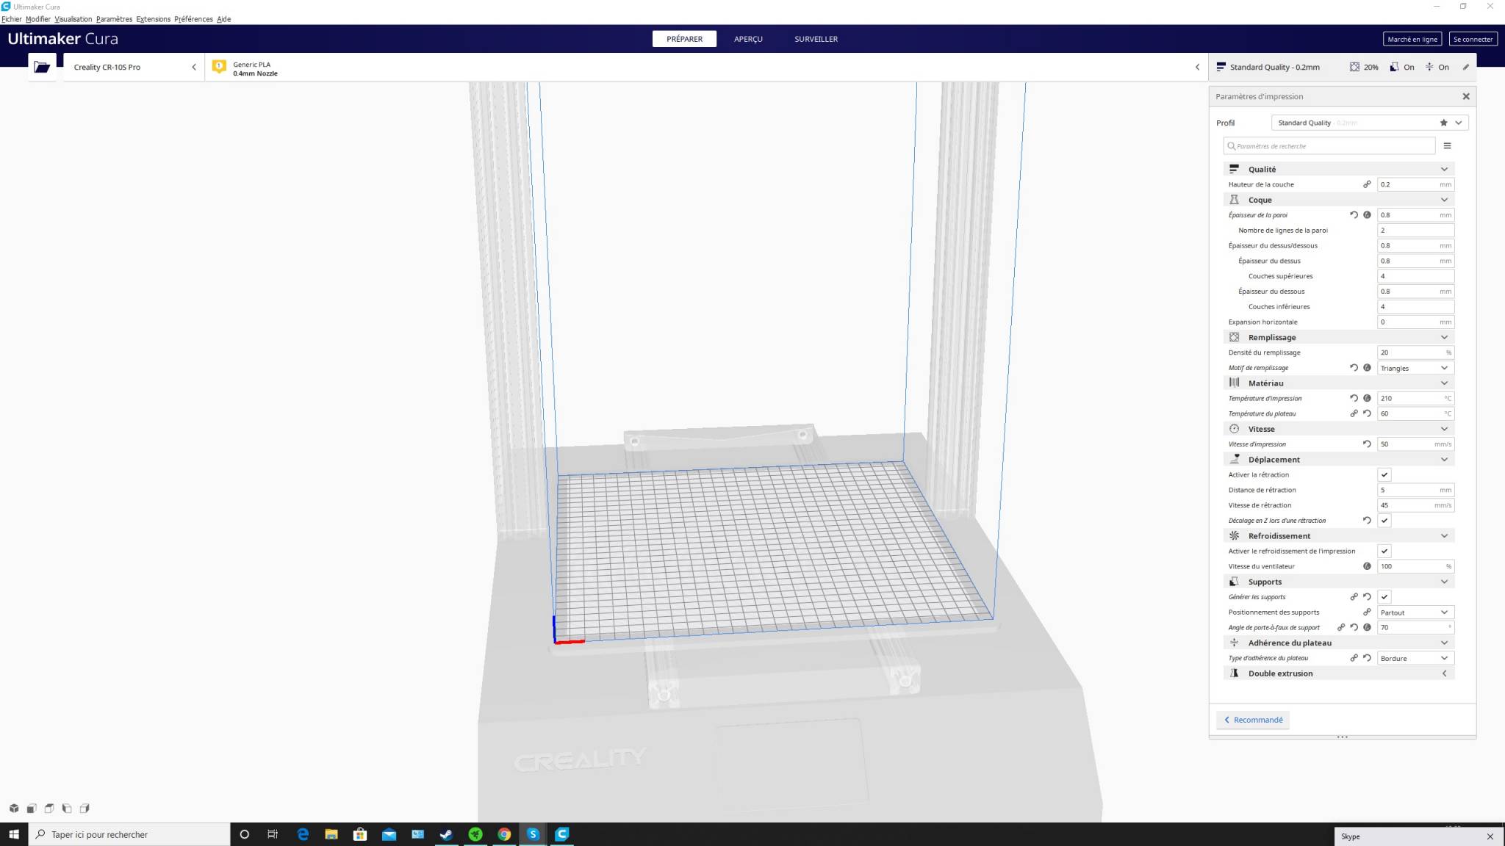
Task: Open the Préférences menu
Action: [x=193, y=19]
